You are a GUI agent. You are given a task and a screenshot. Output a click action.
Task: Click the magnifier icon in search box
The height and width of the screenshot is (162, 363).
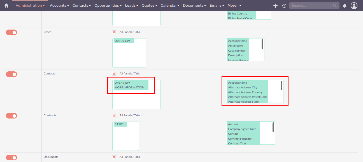[335, 6]
